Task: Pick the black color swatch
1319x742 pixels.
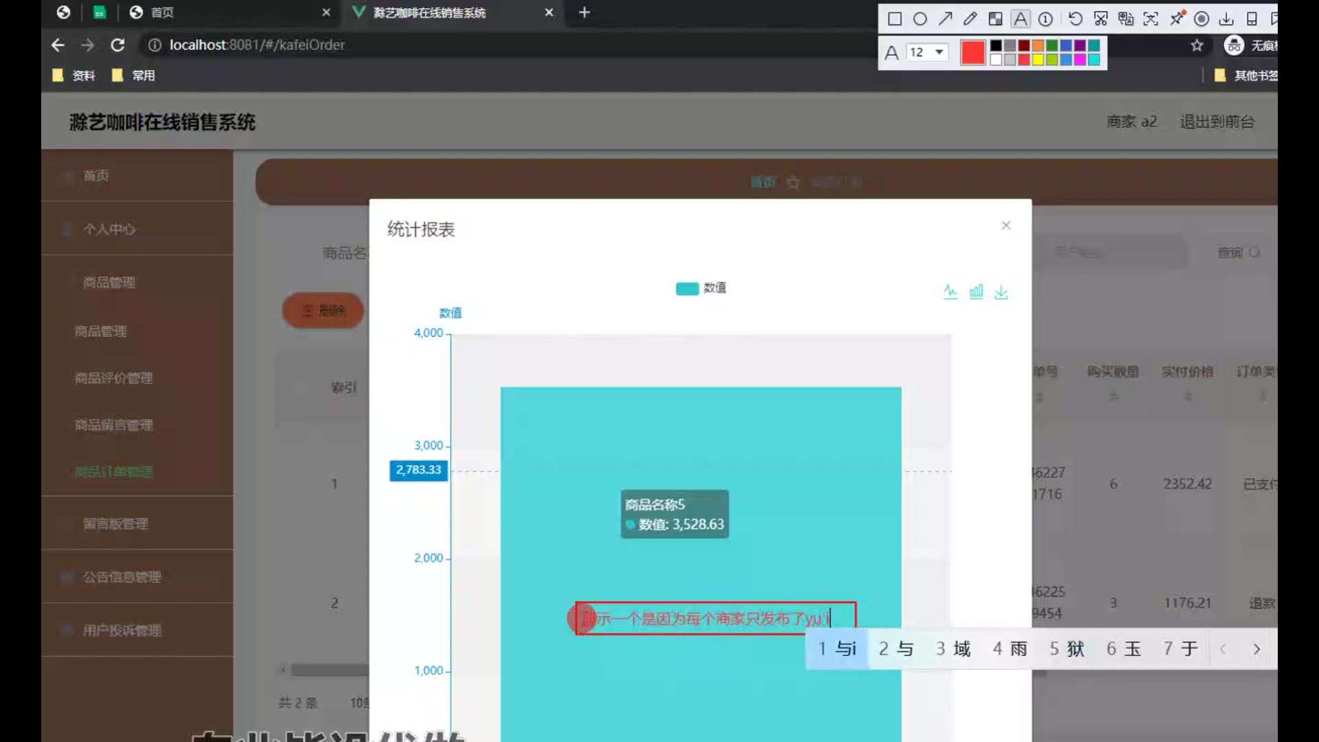Action: coord(995,45)
